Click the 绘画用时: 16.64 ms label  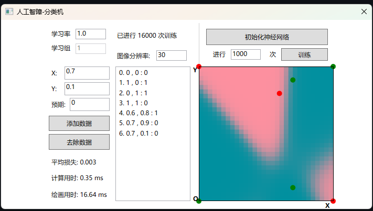[x=79, y=195]
